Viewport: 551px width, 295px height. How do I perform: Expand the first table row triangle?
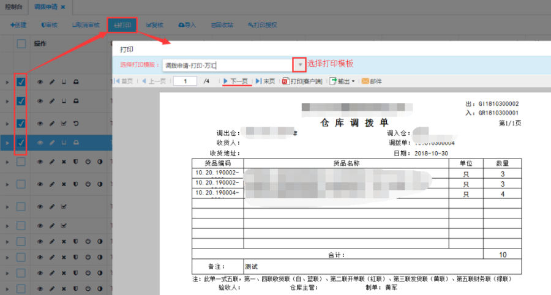(x=7, y=82)
